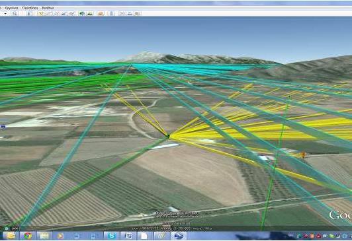
Task: Click the media player taskbar icon
Action: coord(60,236)
